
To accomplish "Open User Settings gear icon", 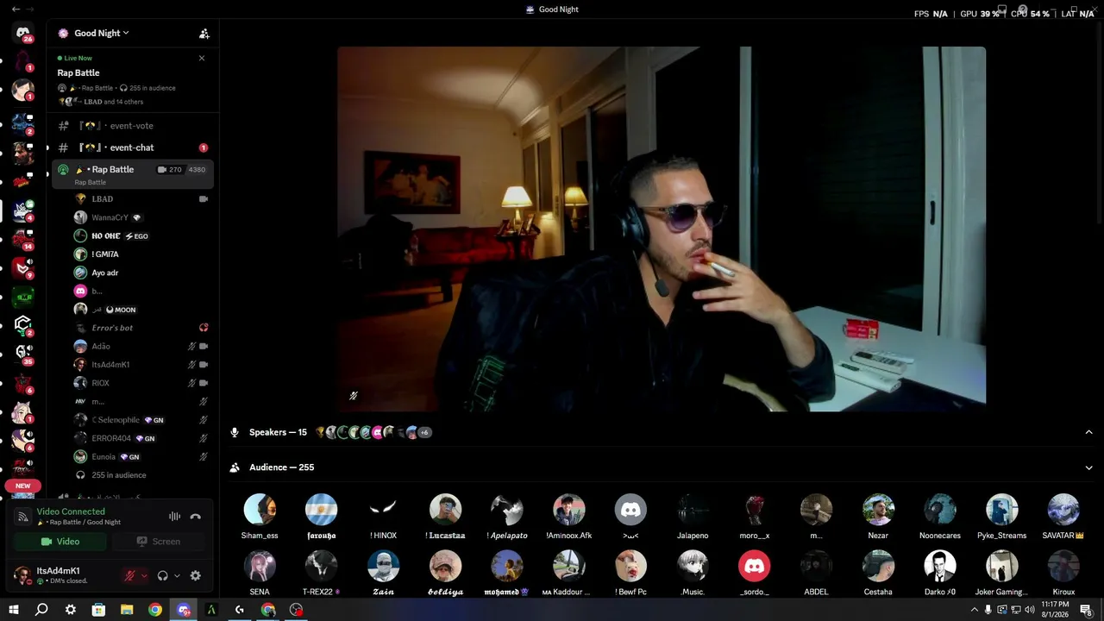I will 196,575.
